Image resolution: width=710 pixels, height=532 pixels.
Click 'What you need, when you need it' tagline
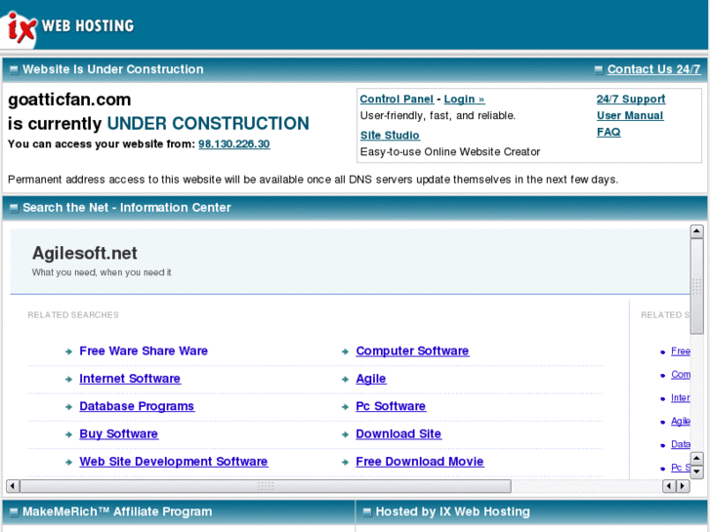[102, 272]
